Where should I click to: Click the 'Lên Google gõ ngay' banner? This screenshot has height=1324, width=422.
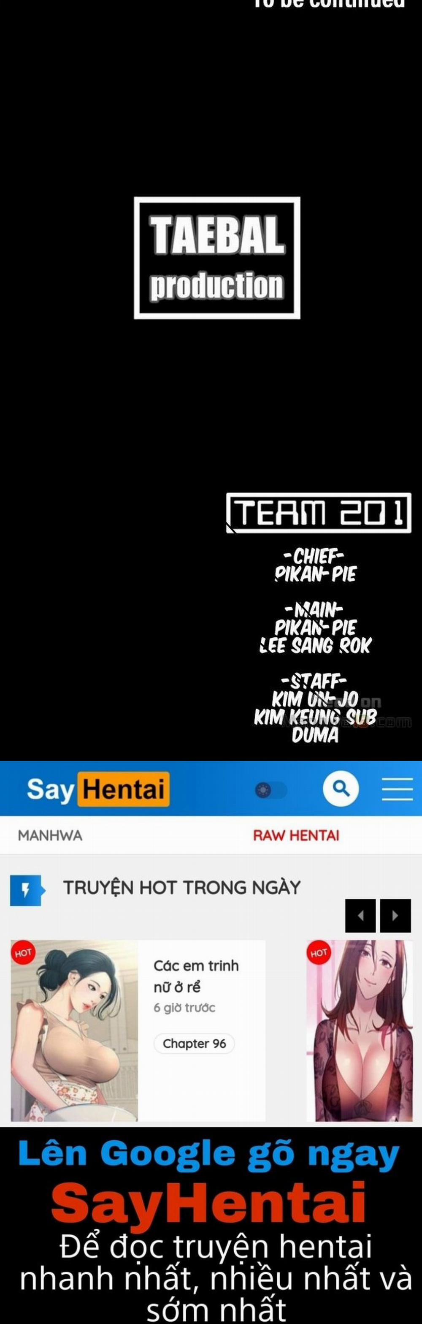[209, 1154]
